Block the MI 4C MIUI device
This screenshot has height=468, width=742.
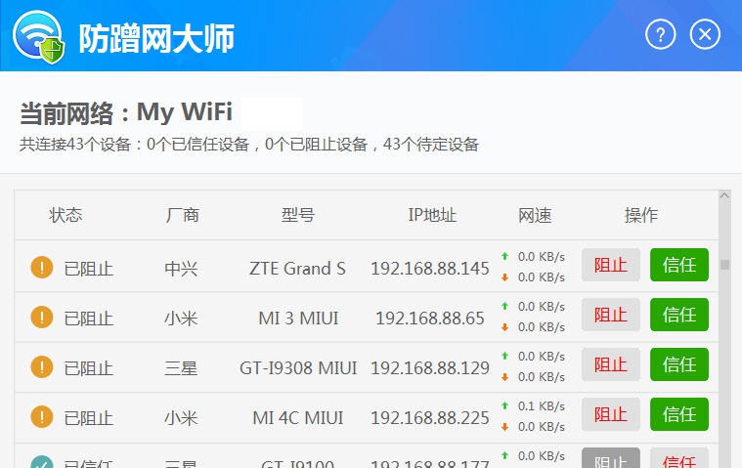point(610,414)
